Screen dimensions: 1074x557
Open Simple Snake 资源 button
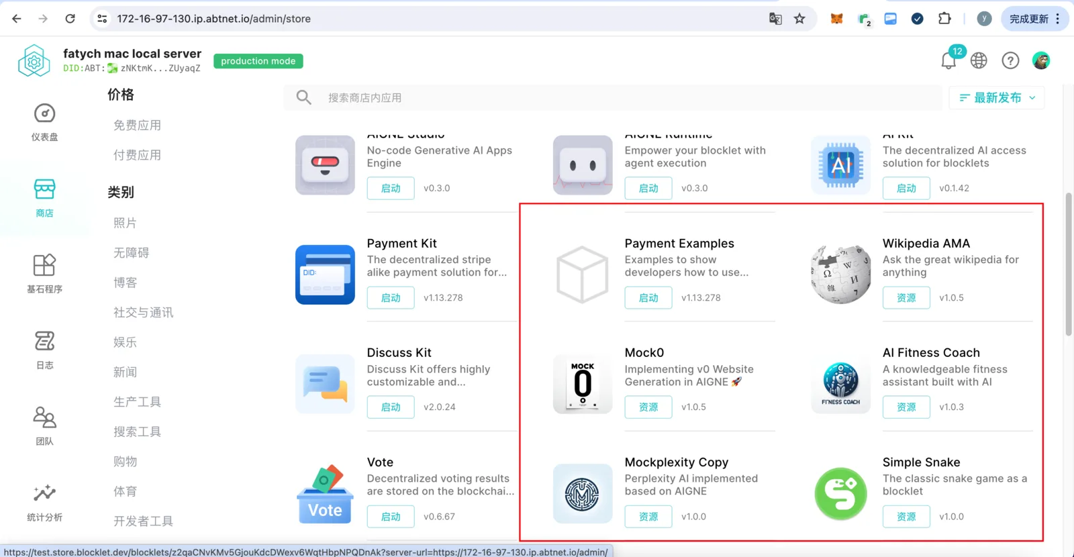(x=906, y=517)
